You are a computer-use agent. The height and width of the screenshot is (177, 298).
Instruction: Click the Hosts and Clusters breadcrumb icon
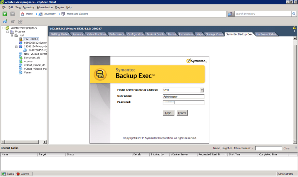click(x=63, y=14)
